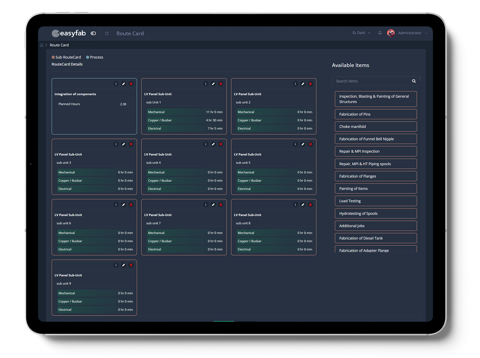
Task: Click Mechanical row showing 11 hr 0 min
Action: [185, 112]
